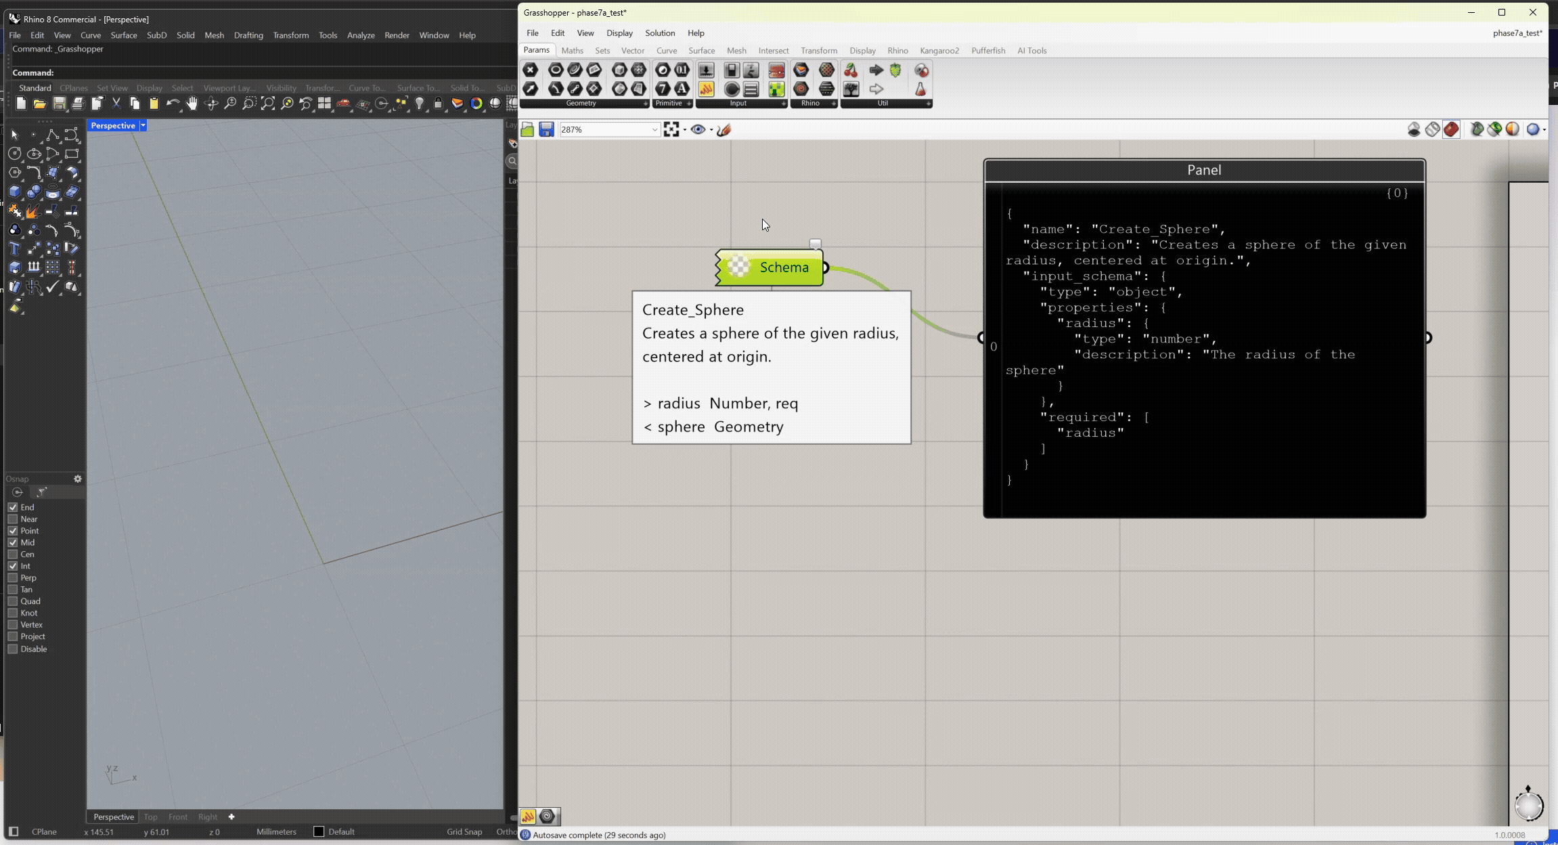
Task: Select the Integer 7 param in Primitive group
Action: [x=663, y=89]
